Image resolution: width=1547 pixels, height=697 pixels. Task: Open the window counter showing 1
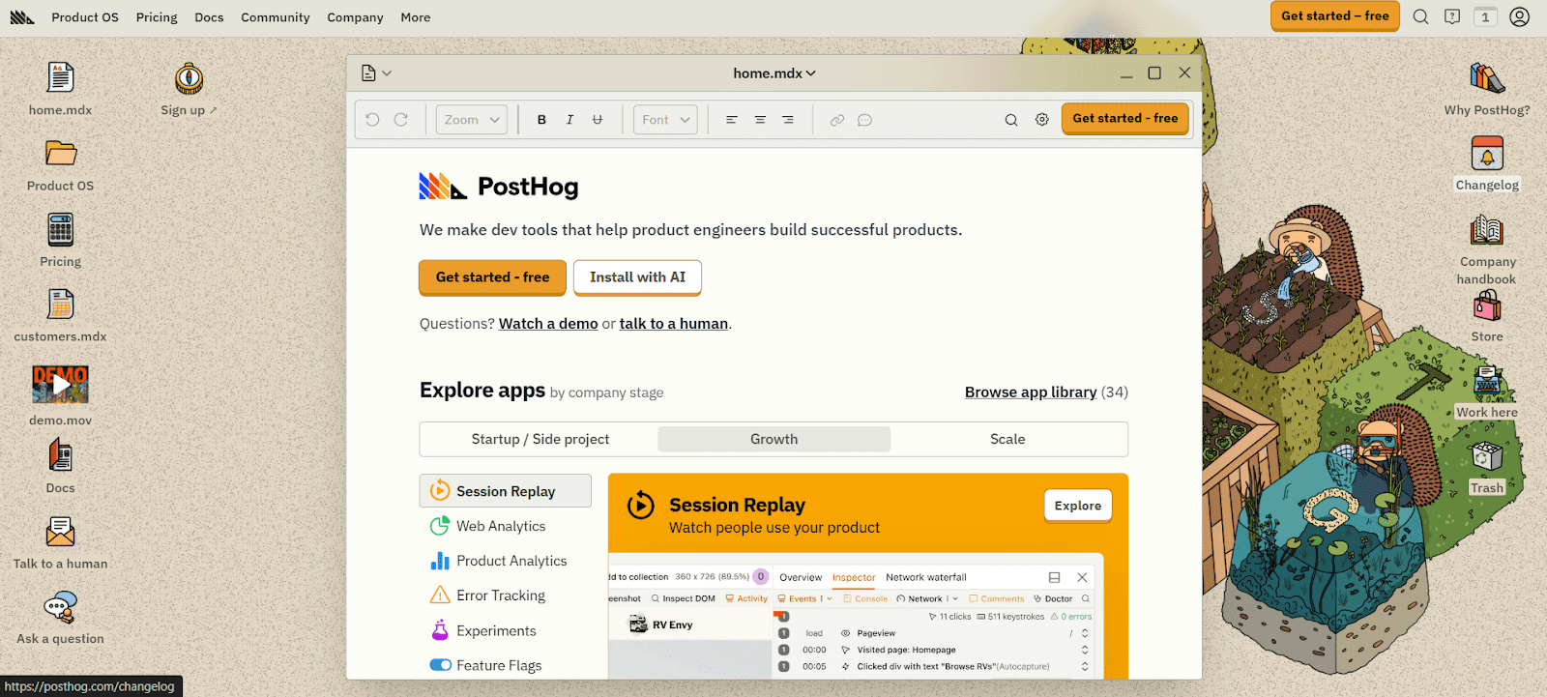pyautogui.click(x=1485, y=16)
